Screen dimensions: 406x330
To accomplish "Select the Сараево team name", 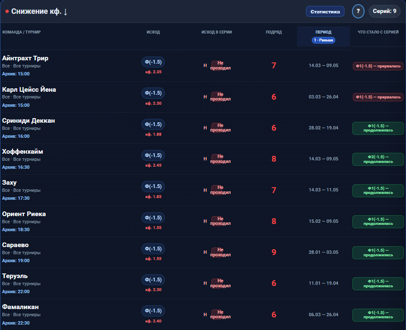I will 15,245.
